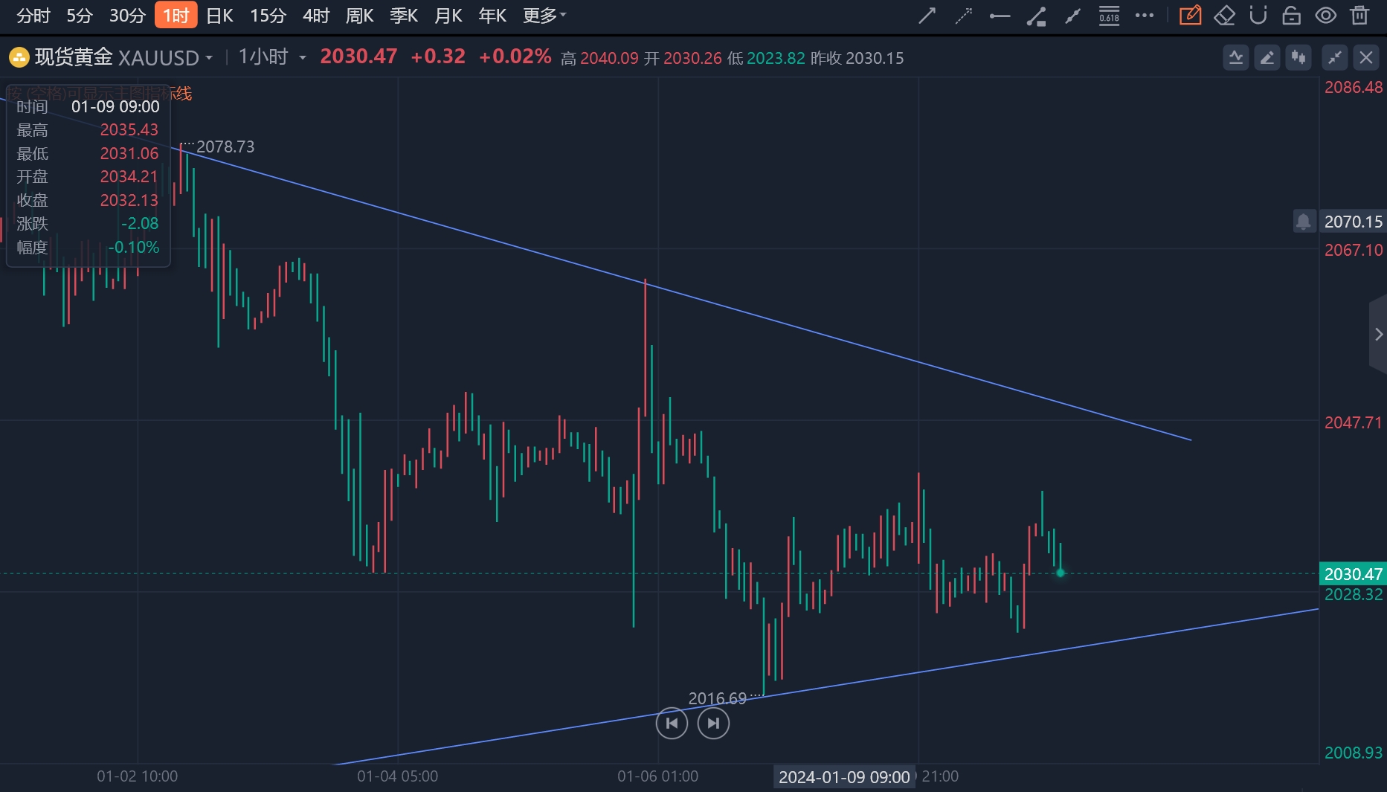Click the 低 2023.82 value in header

(766, 58)
